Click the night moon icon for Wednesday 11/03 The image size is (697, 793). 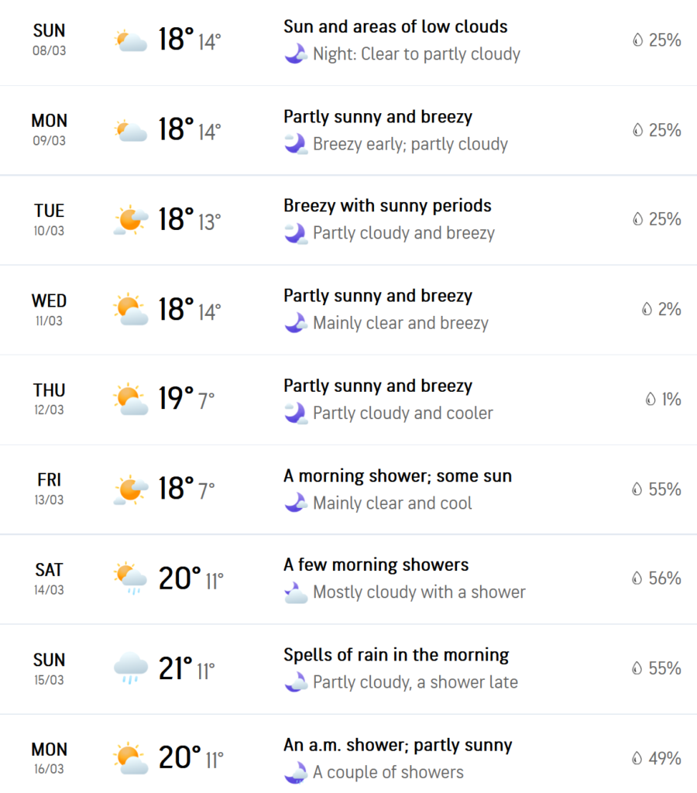[295, 323]
